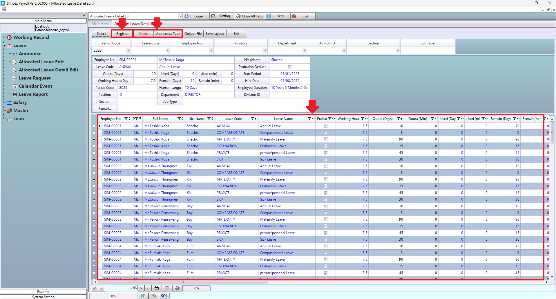Image resolution: width=556 pixels, height=299 pixels.
Task: Click the Output File button
Action: 193,34
